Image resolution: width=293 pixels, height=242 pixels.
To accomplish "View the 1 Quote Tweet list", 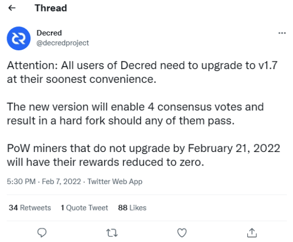I will click(84, 207).
